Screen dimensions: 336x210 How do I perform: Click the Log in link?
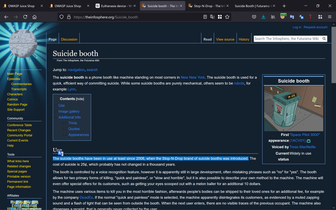coord(297,27)
